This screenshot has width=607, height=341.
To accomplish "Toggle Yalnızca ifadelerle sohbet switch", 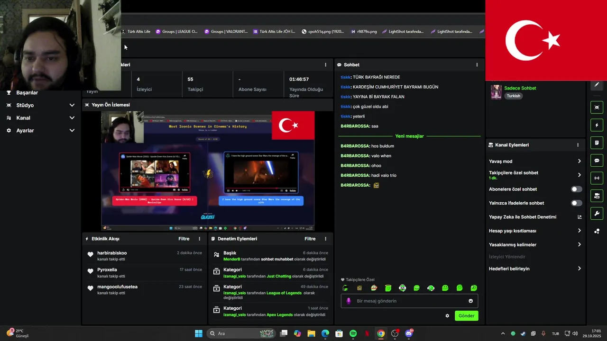I will (x=576, y=203).
